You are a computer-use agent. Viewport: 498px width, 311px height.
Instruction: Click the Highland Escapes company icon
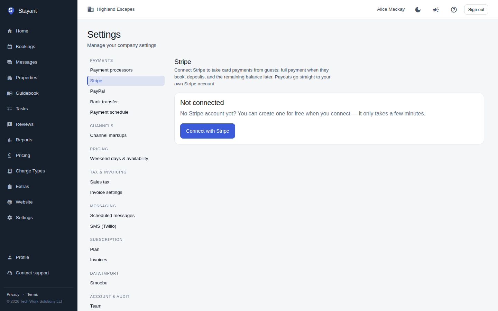[91, 9]
